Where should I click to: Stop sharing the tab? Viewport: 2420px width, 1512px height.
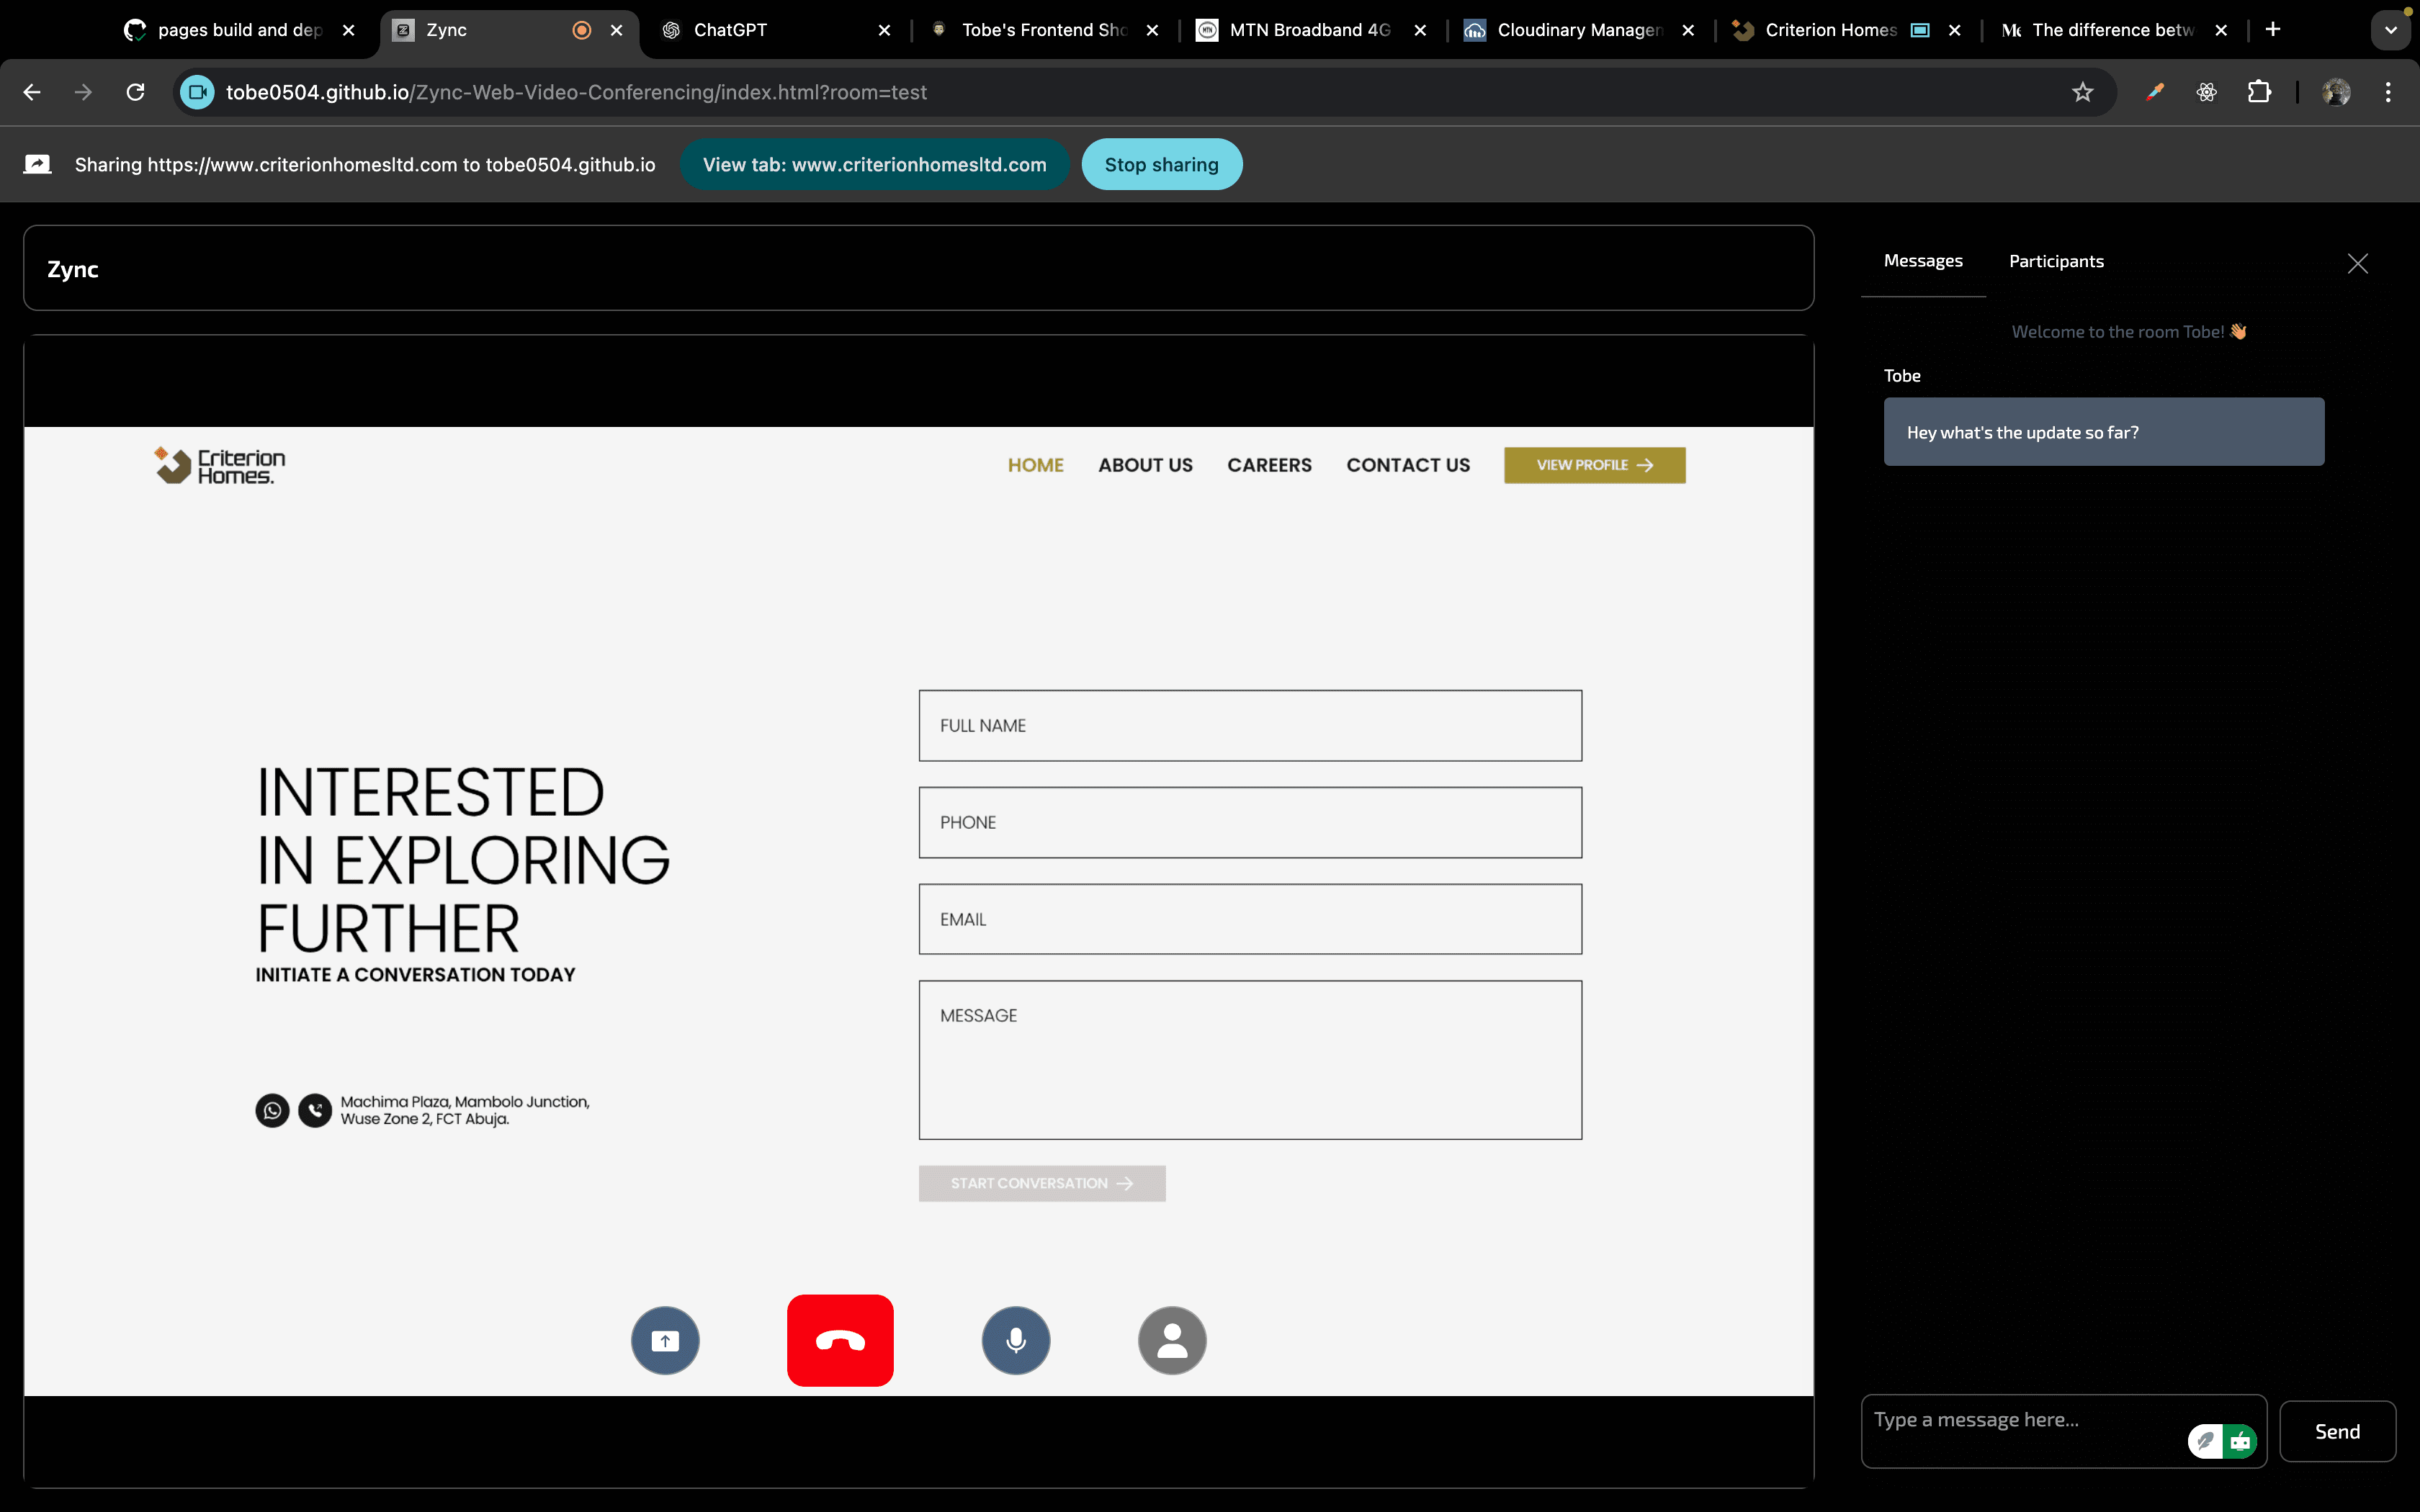(1161, 164)
